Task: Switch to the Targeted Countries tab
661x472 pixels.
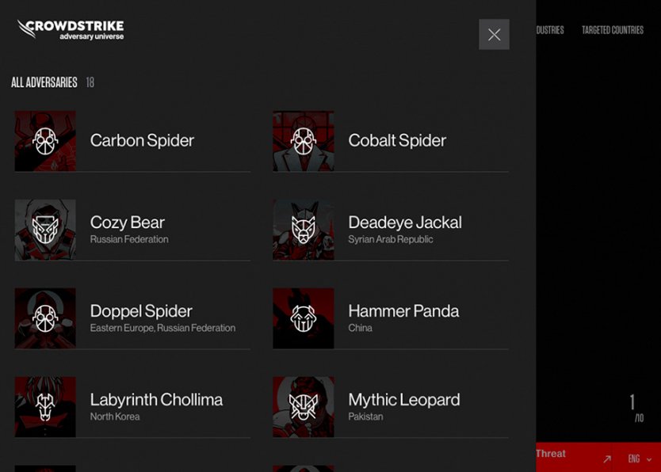Action: [x=614, y=30]
